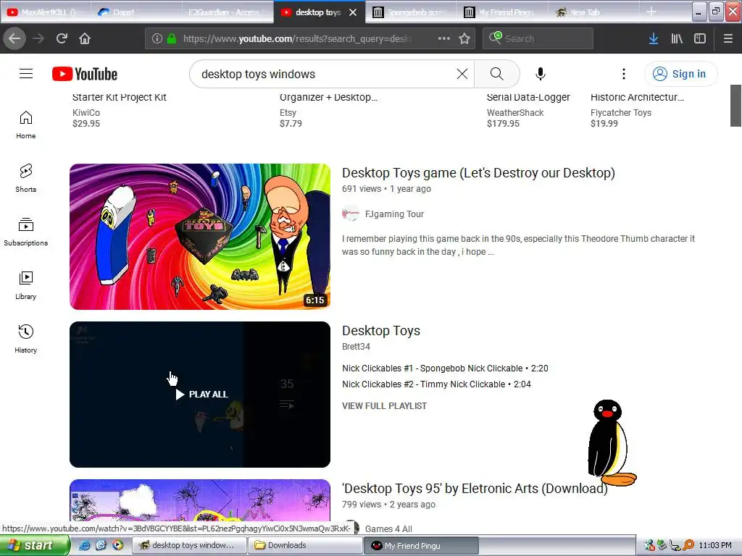Open the Library bookshelf icon in toolbar

[x=677, y=38]
